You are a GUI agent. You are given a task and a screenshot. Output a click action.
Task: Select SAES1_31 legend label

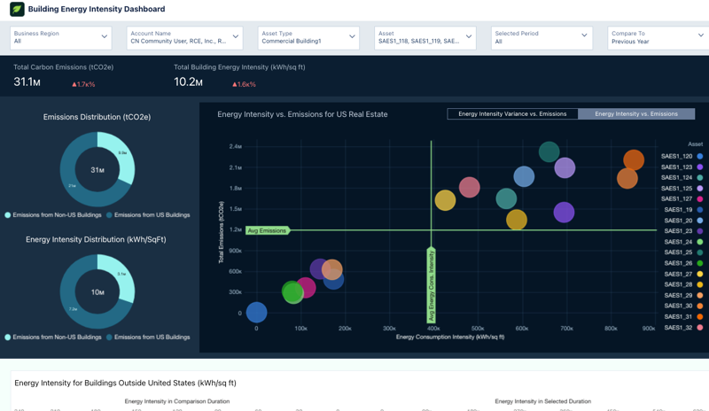(678, 316)
